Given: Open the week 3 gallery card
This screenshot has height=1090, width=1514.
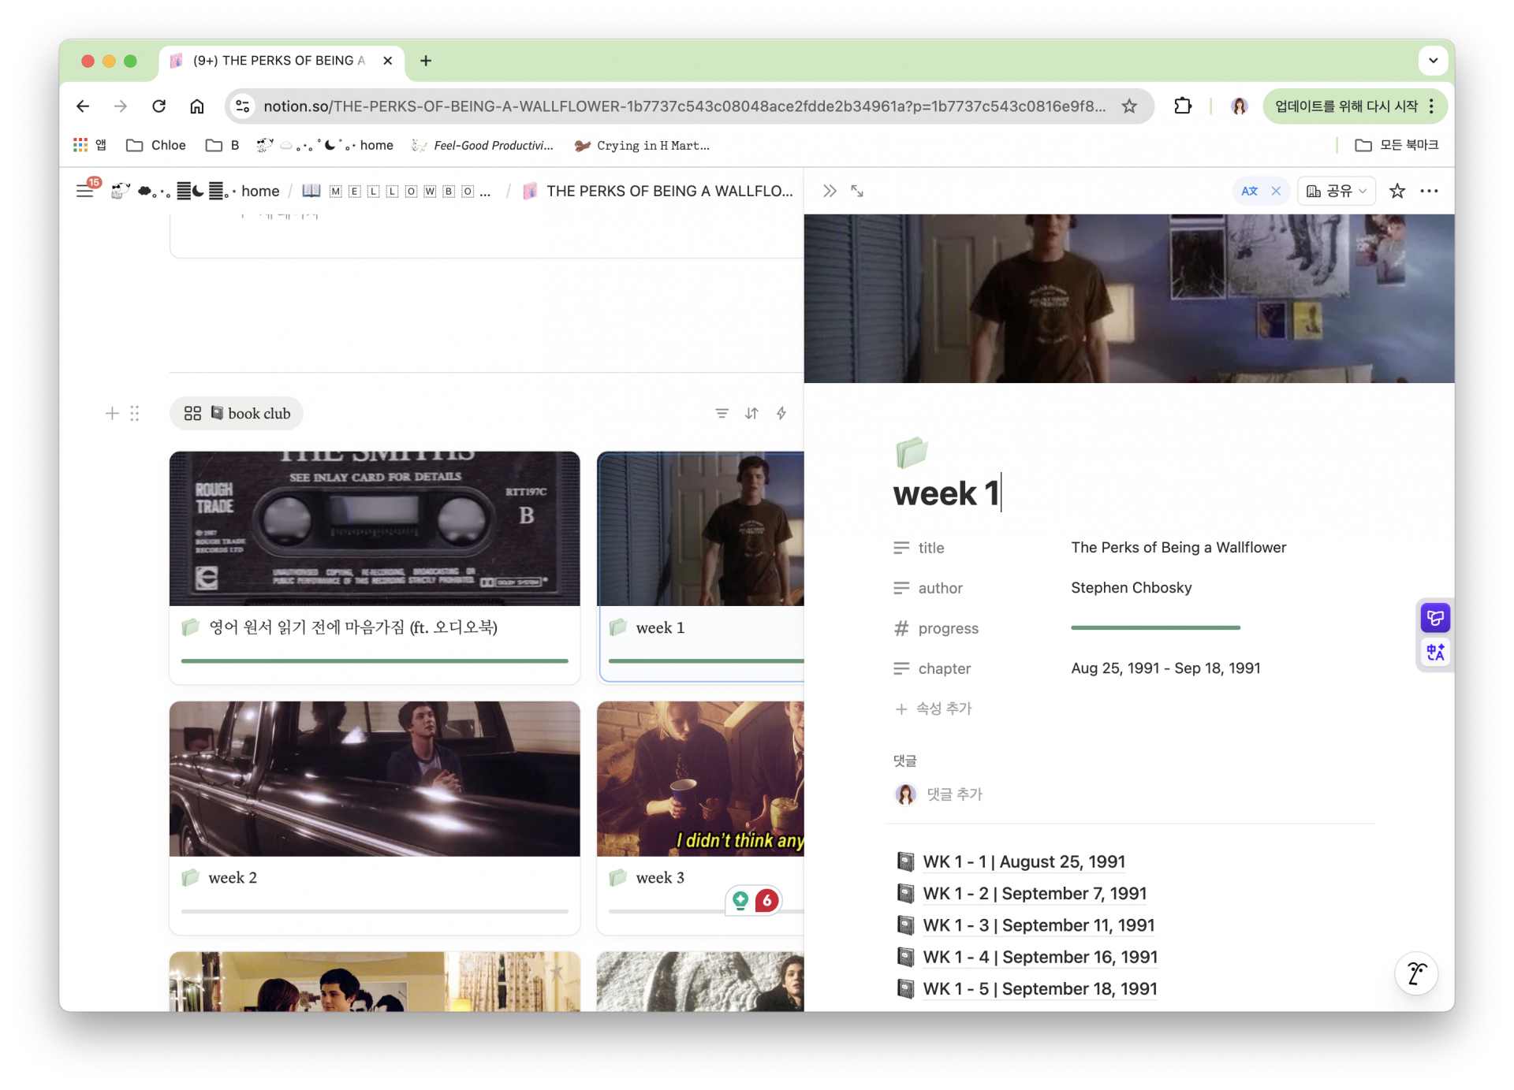Looking at the screenshot, I should (700, 818).
